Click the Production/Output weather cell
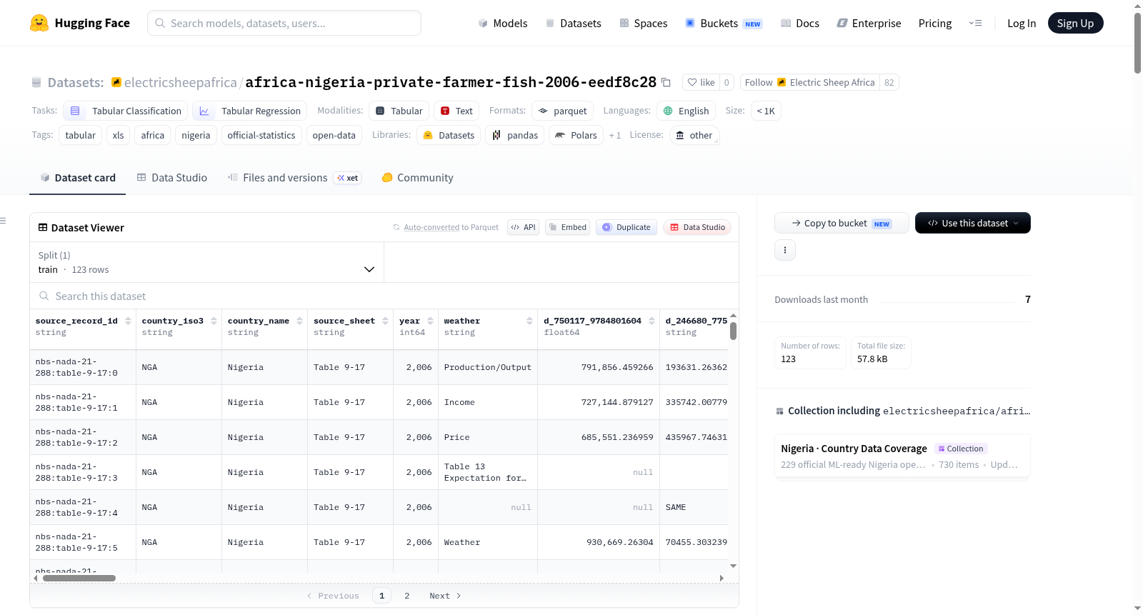The height and width of the screenshot is (615, 1143). (x=488, y=367)
